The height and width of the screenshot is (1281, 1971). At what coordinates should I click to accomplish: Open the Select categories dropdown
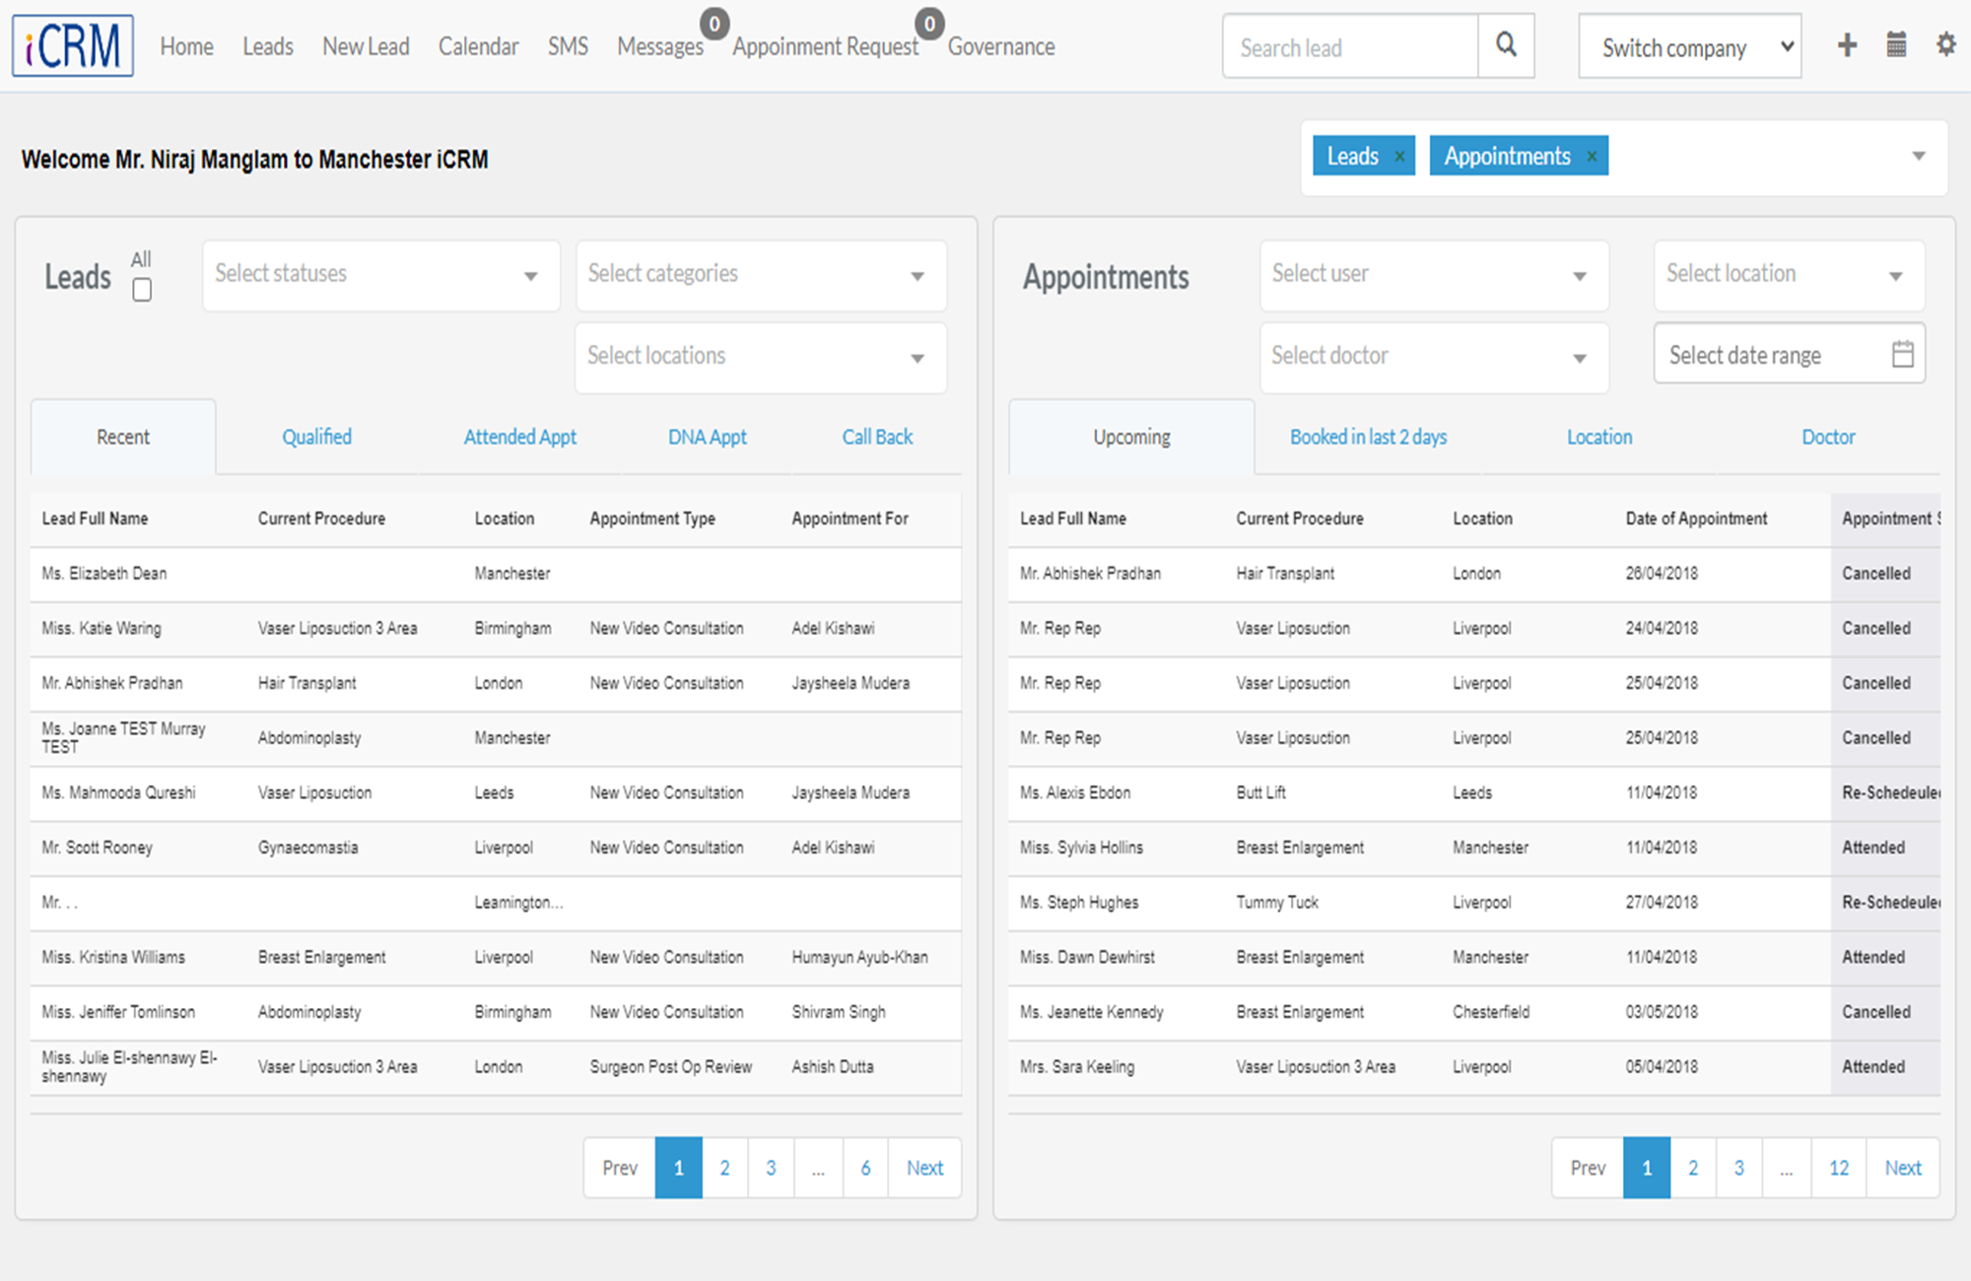tap(761, 275)
